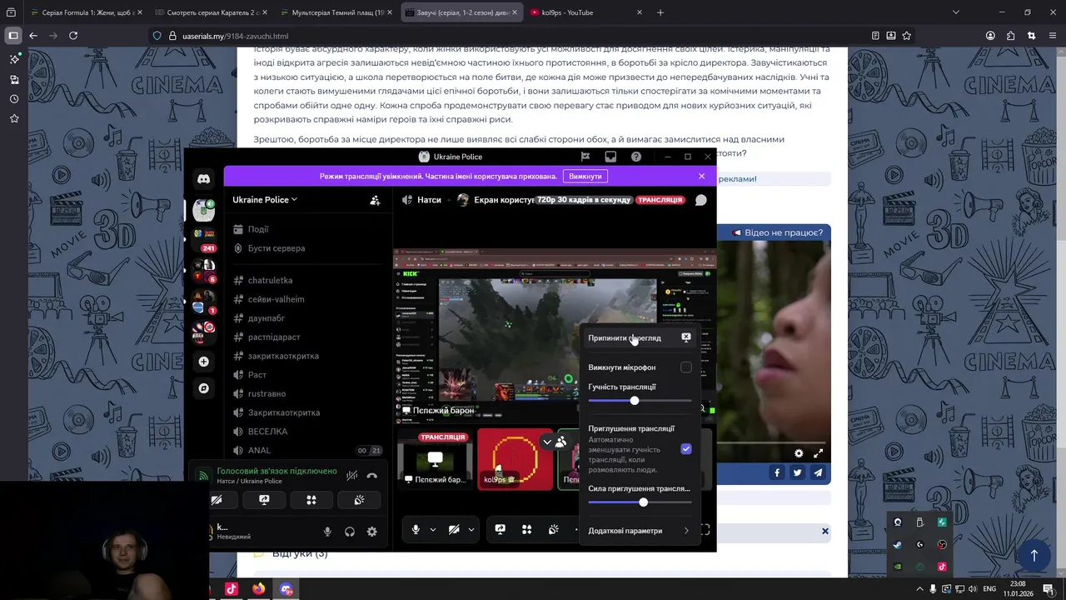Share screen button in left voice panel
This screenshot has height=600, width=1066.
[264, 500]
